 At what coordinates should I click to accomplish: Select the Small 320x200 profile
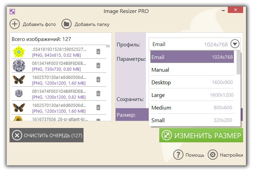(192, 120)
